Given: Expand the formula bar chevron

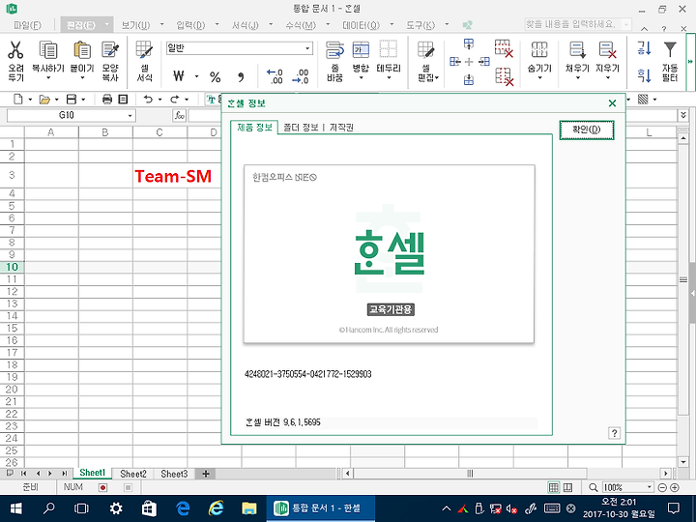Looking at the screenshot, I should [683, 115].
